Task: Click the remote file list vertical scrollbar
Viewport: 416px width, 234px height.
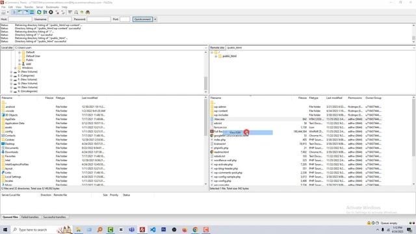Action: coord(413,127)
